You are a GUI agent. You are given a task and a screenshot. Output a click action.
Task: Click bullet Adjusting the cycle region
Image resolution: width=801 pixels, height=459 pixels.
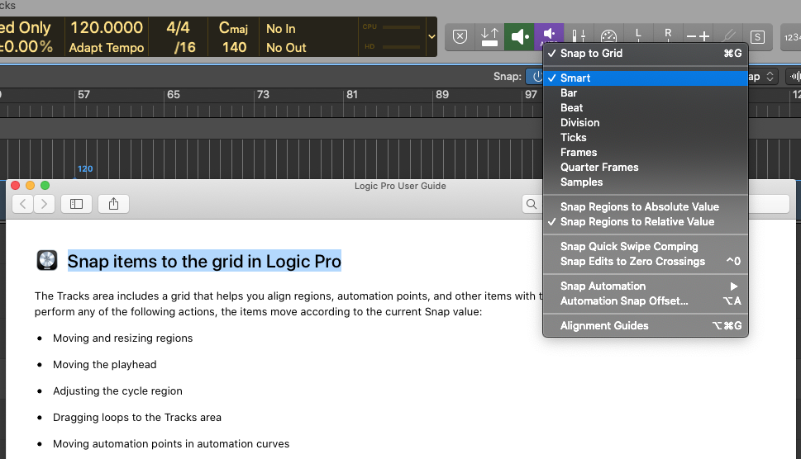tap(117, 391)
